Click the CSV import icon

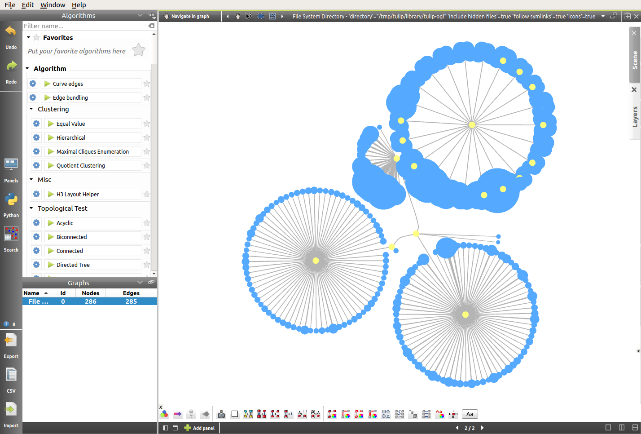tap(11, 375)
